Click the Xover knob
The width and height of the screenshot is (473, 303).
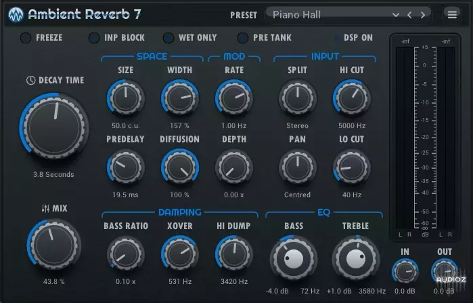pos(180,254)
